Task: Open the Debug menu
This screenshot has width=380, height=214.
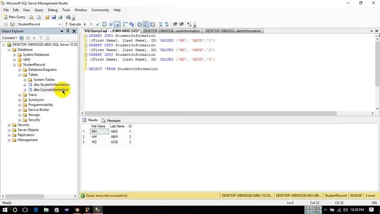Action: 53,10
